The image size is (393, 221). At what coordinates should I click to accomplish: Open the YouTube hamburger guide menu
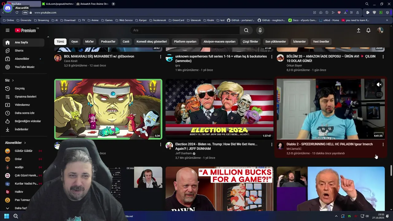point(7,30)
